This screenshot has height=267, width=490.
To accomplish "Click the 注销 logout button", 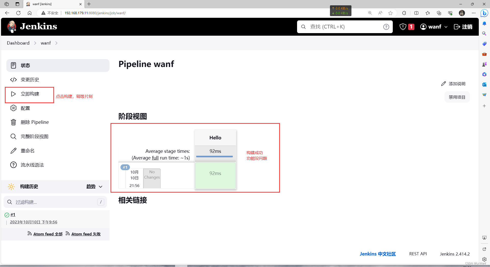I will pyautogui.click(x=463, y=27).
